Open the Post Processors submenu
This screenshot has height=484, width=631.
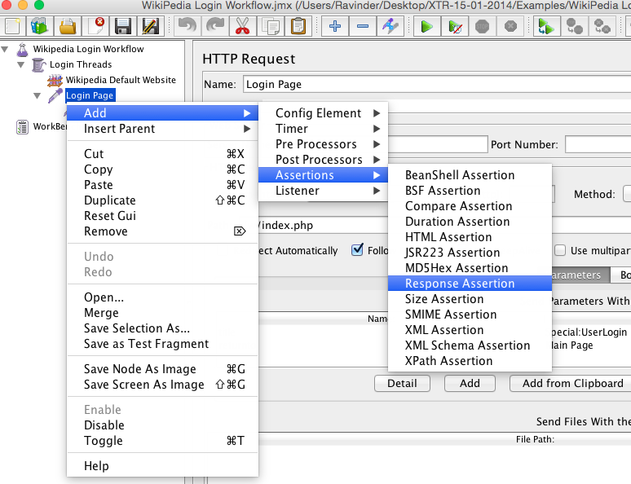coord(323,160)
